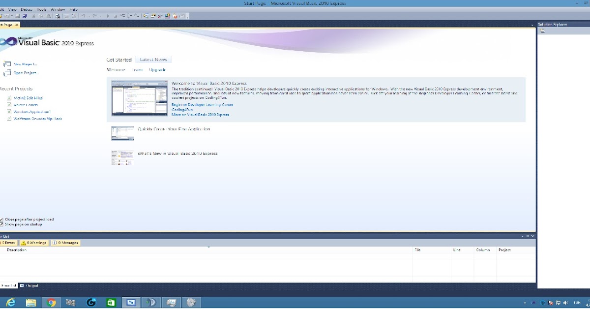The width and height of the screenshot is (590, 310).
Task: Show the 0 Messages in Error List
Action: [64, 243]
